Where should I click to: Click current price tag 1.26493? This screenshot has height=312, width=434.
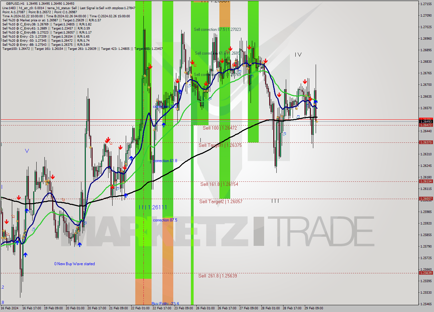pyautogui.click(x=426, y=121)
